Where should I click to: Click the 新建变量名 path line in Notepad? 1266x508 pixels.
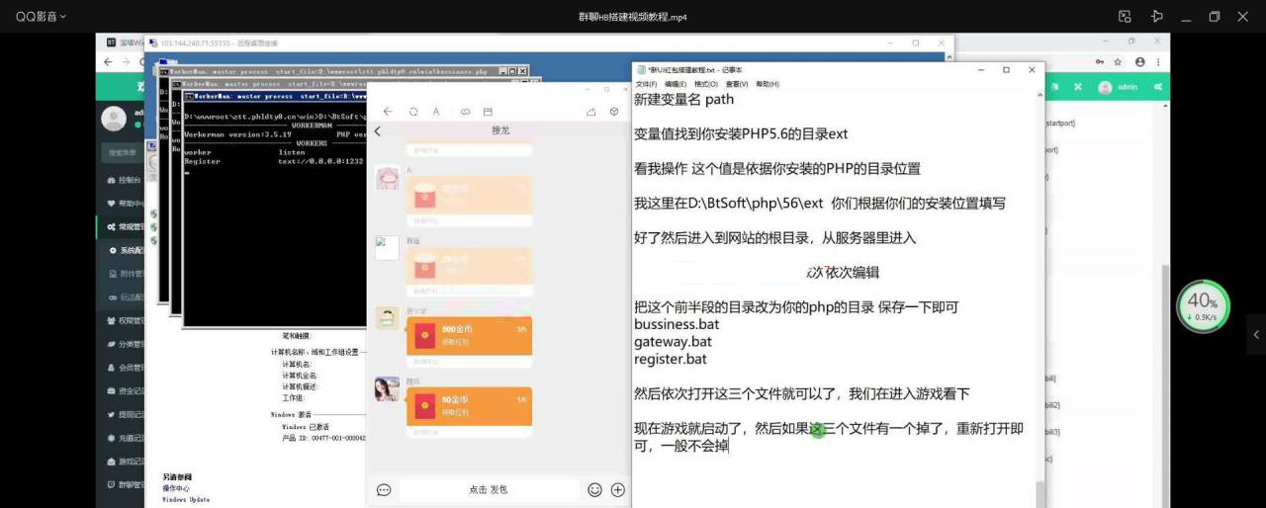click(683, 100)
